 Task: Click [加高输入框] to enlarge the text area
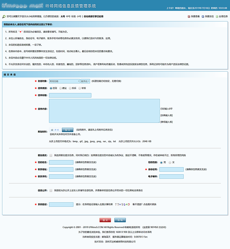[x=166, y=115]
